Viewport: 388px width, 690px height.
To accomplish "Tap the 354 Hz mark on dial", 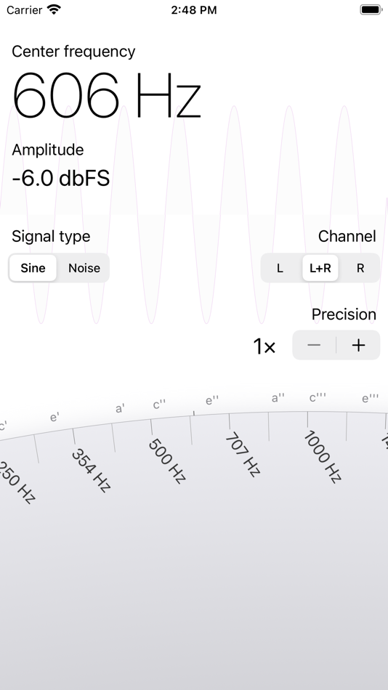I will 91,469.
